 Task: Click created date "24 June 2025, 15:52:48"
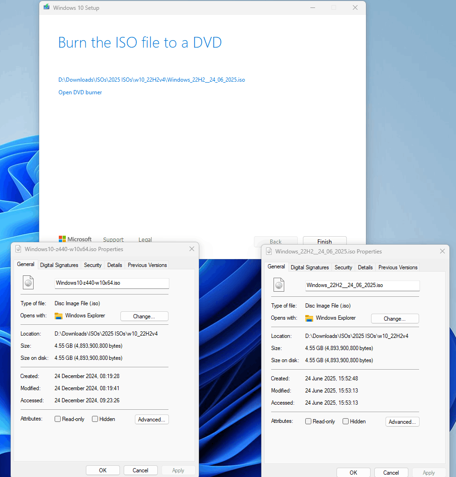[331, 379]
